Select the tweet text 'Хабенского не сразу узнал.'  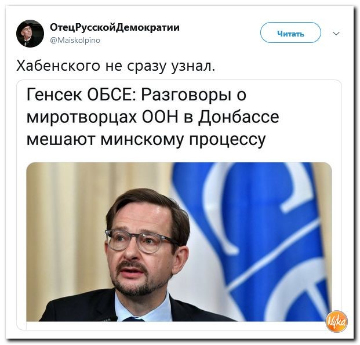(116, 66)
